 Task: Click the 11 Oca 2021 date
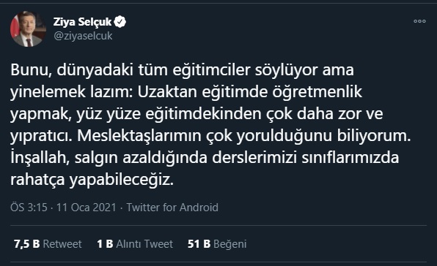(x=86, y=208)
